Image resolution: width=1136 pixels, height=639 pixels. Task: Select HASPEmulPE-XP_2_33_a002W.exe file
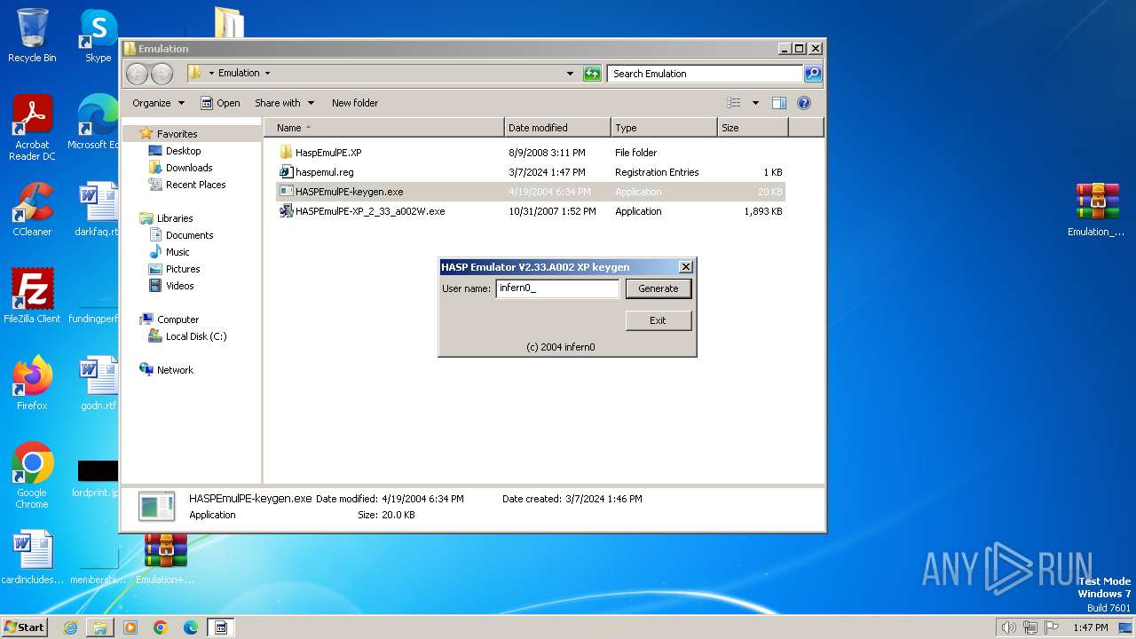pyautogui.click(x=532, y=211)
